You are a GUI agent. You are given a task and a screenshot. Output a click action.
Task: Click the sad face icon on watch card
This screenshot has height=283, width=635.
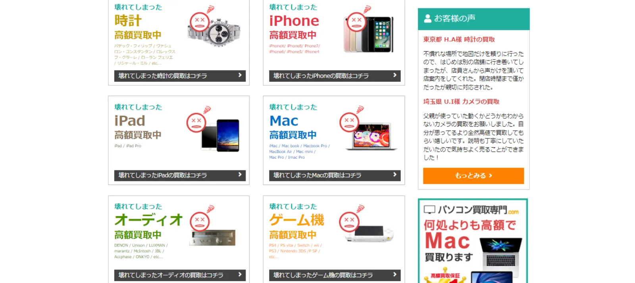[200, 21]
